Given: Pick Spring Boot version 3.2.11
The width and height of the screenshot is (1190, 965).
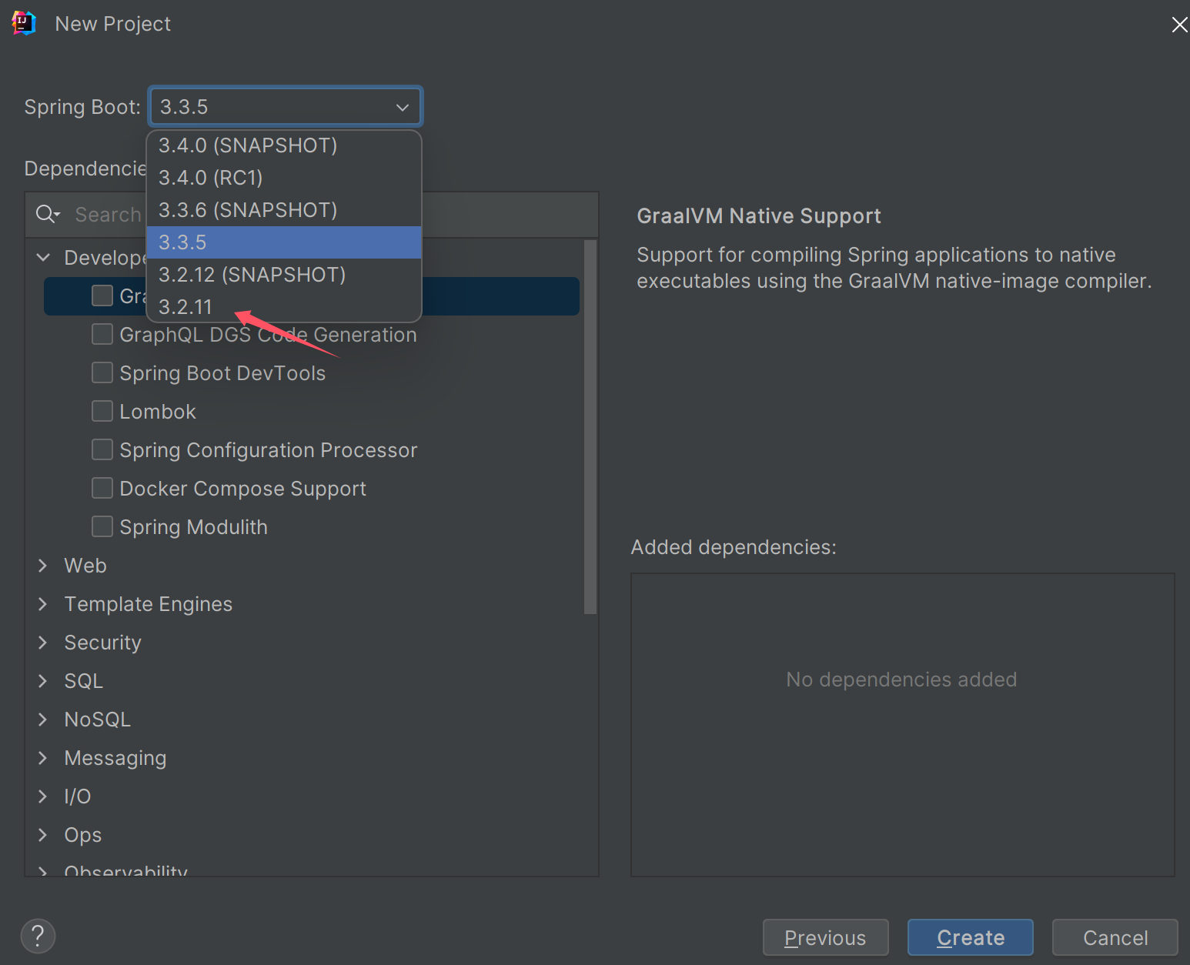Looking at the screenshot, I should (284, 307).
